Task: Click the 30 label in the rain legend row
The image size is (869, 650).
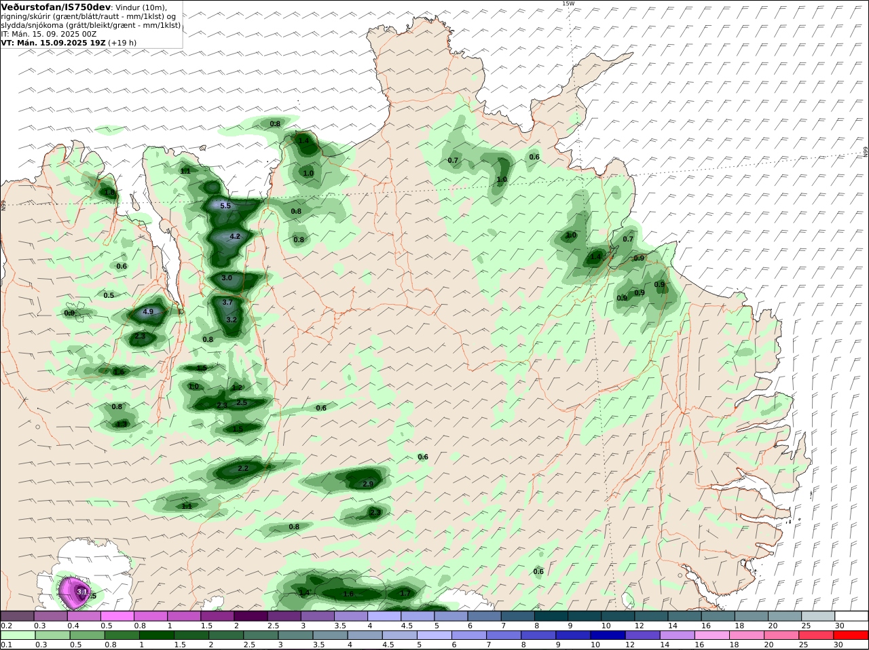Action: coord(838,645)
